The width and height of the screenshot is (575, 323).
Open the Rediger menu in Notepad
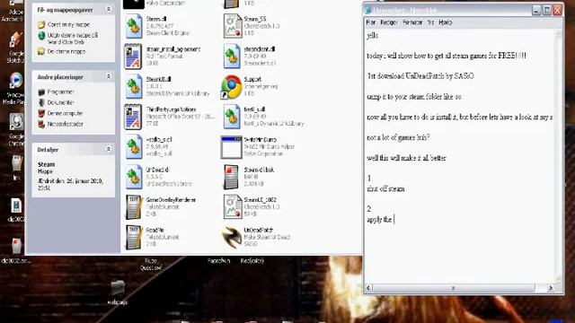click(389, 22)
